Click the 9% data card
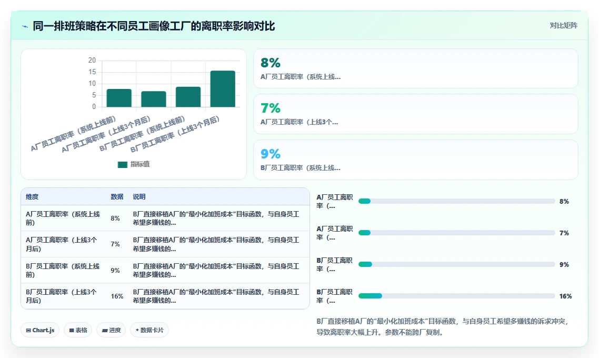 pyautogui.click(x=416, y=160)
